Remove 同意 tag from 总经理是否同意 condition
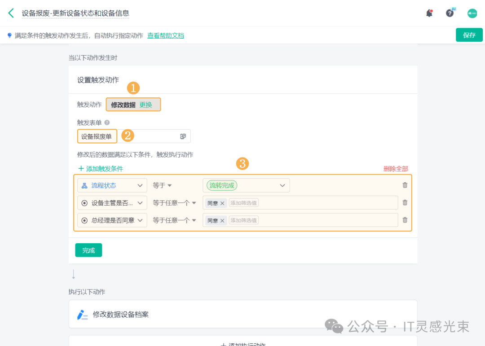The image size is (485, 346). click(222, 221)
